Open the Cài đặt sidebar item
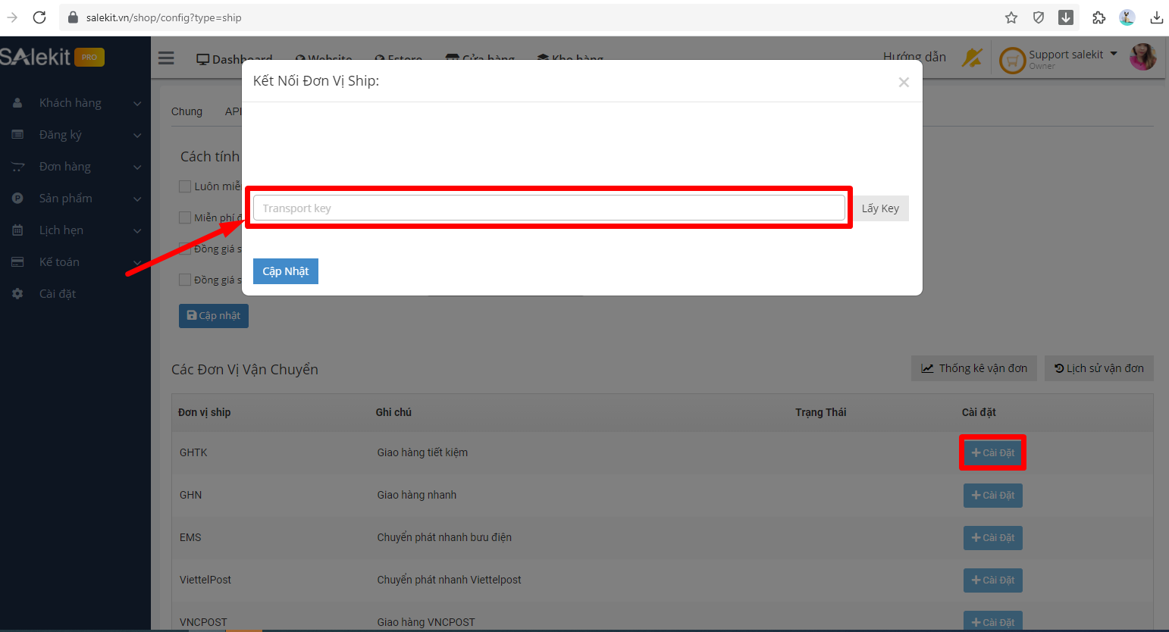1169x632 pixels. point(58,294)
